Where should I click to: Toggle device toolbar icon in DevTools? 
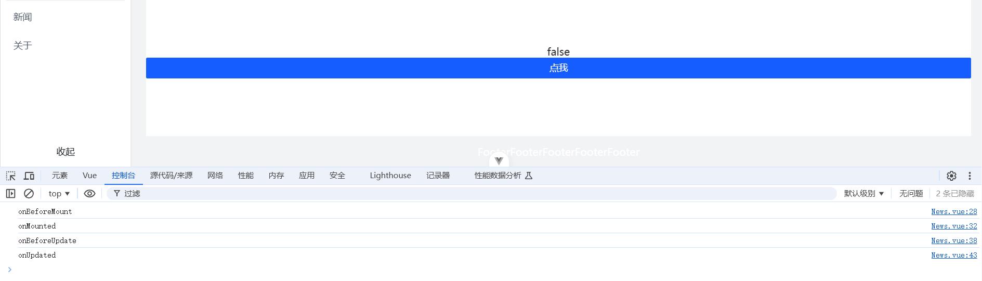coord(29,176)
